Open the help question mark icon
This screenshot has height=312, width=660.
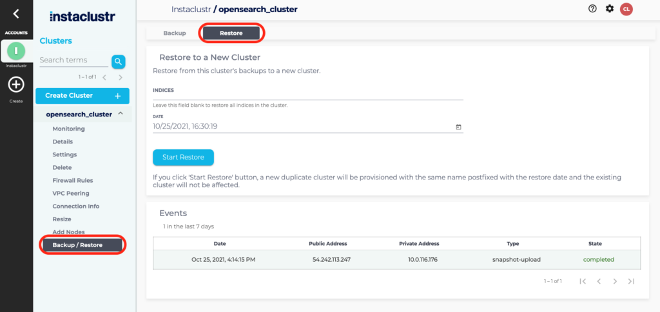tap(592, 9)
